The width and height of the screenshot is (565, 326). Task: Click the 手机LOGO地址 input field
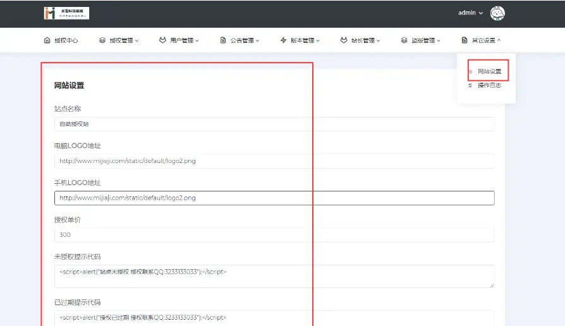tap(274, 198)
